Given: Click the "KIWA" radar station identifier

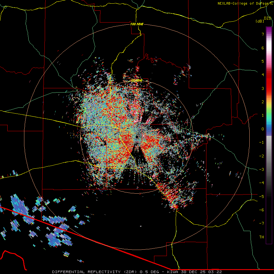Looking at the screenshot, I should pos(173,272).
